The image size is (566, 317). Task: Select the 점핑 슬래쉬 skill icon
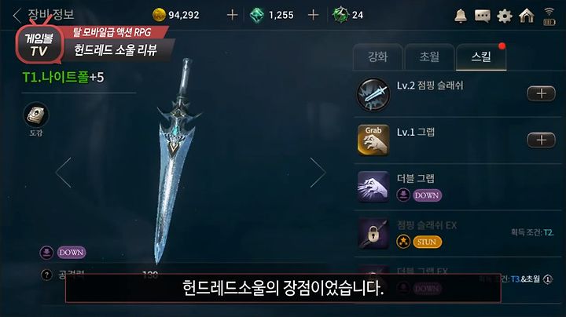(x=373, y=94)
